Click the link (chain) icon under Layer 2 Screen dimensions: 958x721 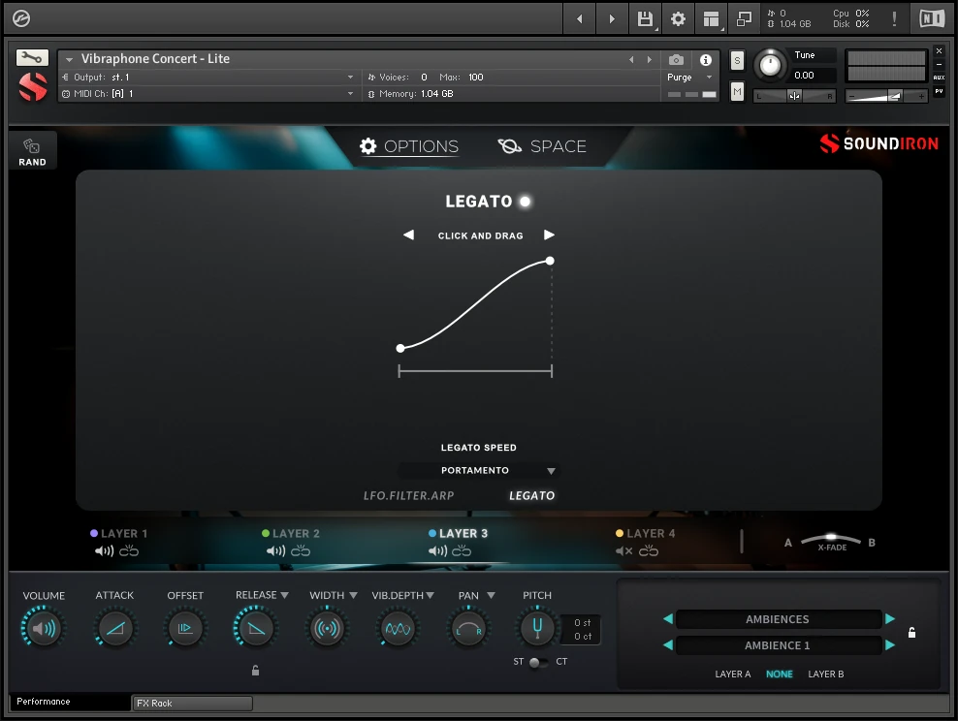tap(303, 549)
